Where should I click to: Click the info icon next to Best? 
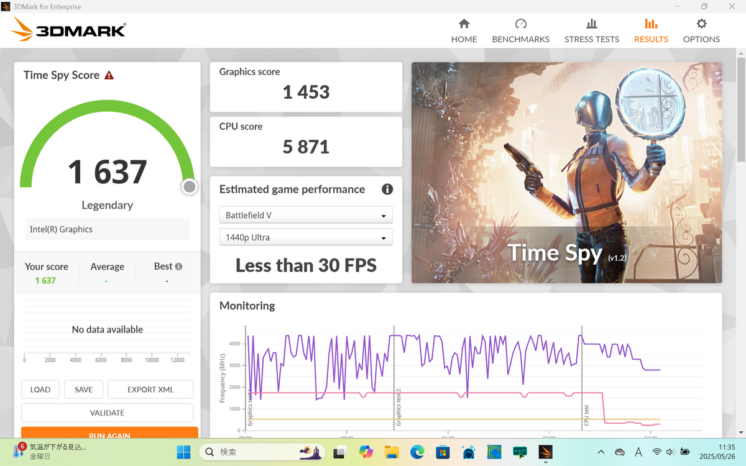pos(178,267)
